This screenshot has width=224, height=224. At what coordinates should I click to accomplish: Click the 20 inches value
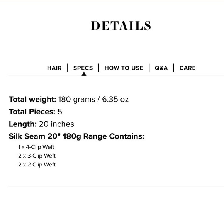coord(56,124)
